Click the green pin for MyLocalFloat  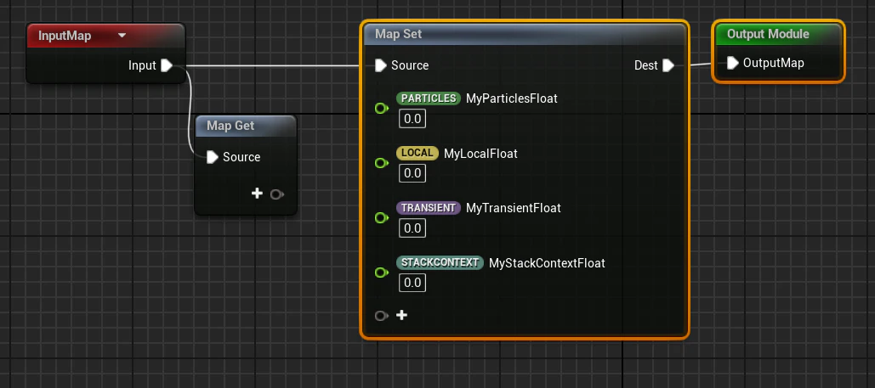pos(382,163)
